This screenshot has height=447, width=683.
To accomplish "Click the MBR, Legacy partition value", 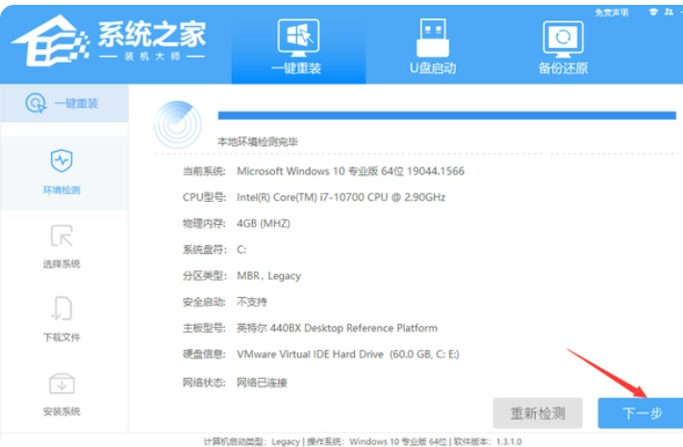I will click(x=268, y=276).
